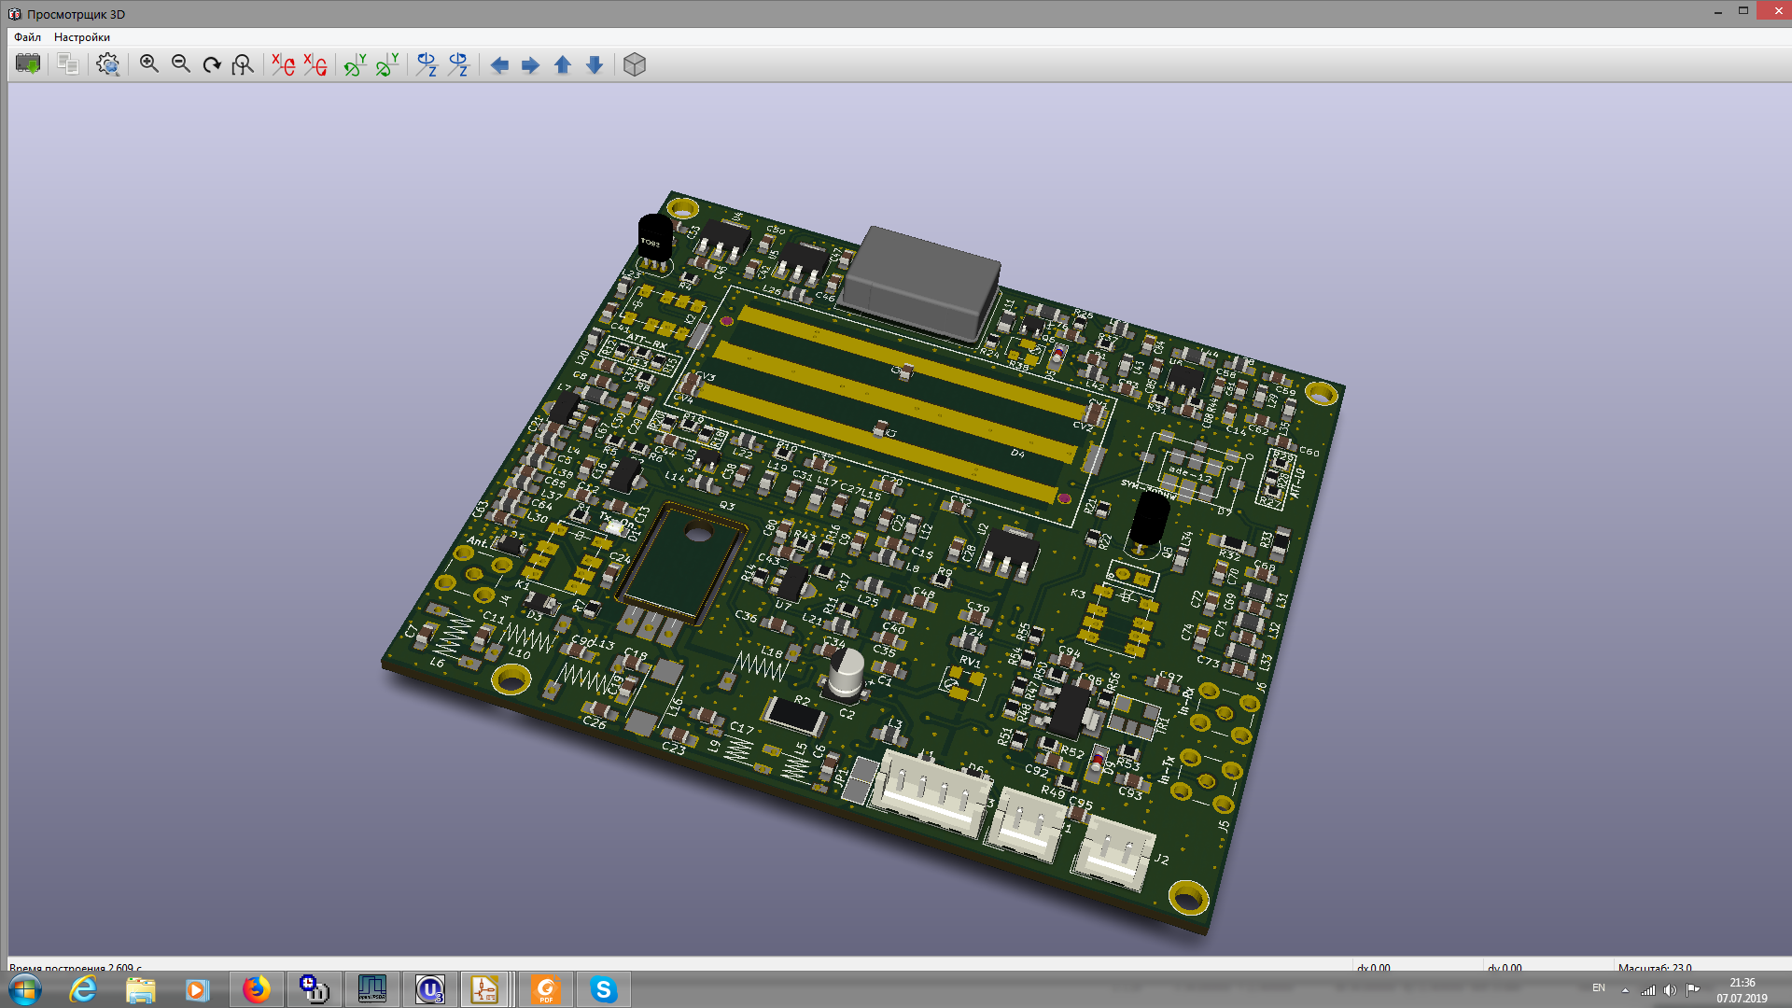Open the Файл menu
Image resolution: width=1792 pixels, height=1008 pixels.
click(27, 37)
